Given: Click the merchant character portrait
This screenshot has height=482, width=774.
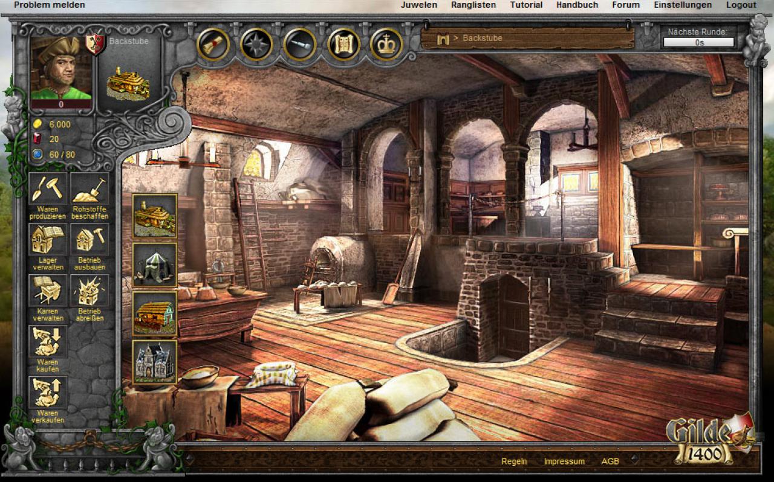Looking at the screenshot, I should point(60,68).
